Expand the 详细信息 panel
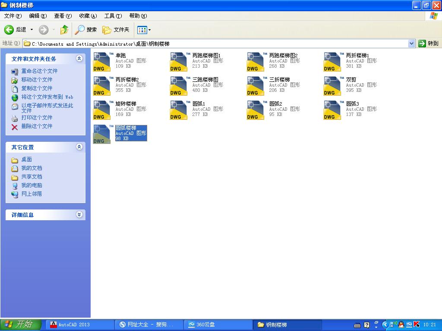 [x=79, y=215]
